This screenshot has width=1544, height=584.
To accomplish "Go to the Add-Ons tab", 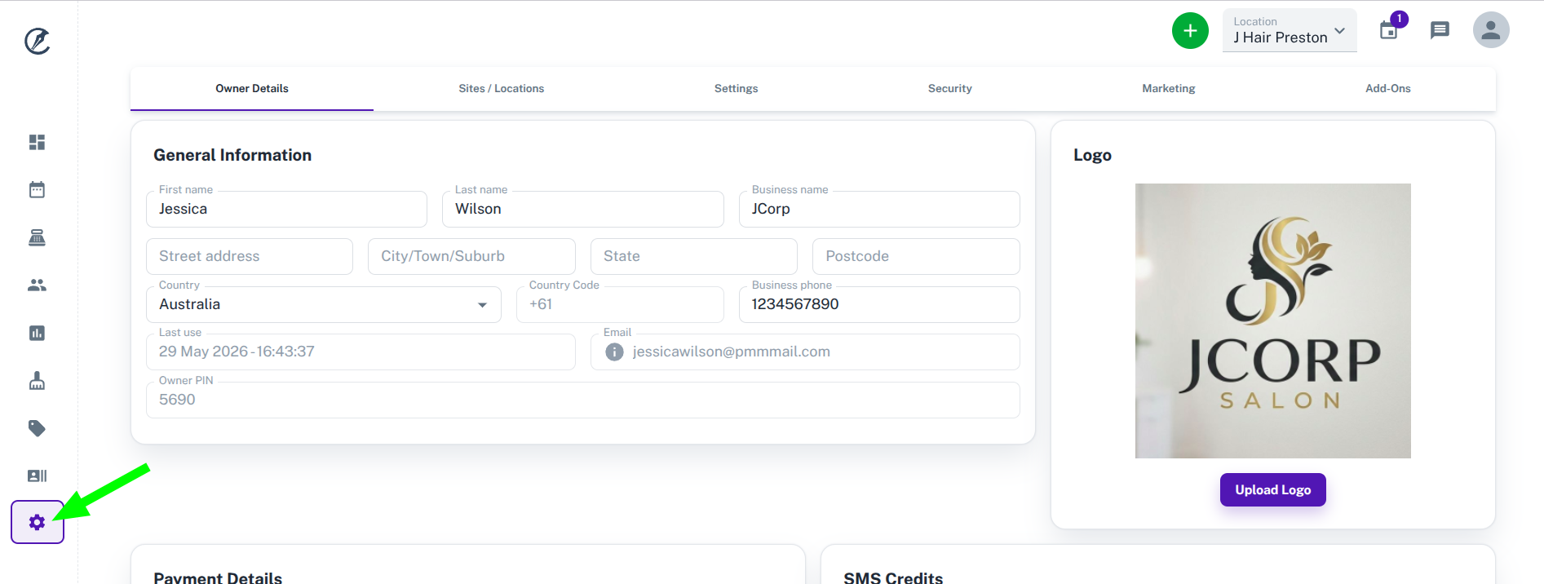I will pyautogui.click(x=1388, y=89).
